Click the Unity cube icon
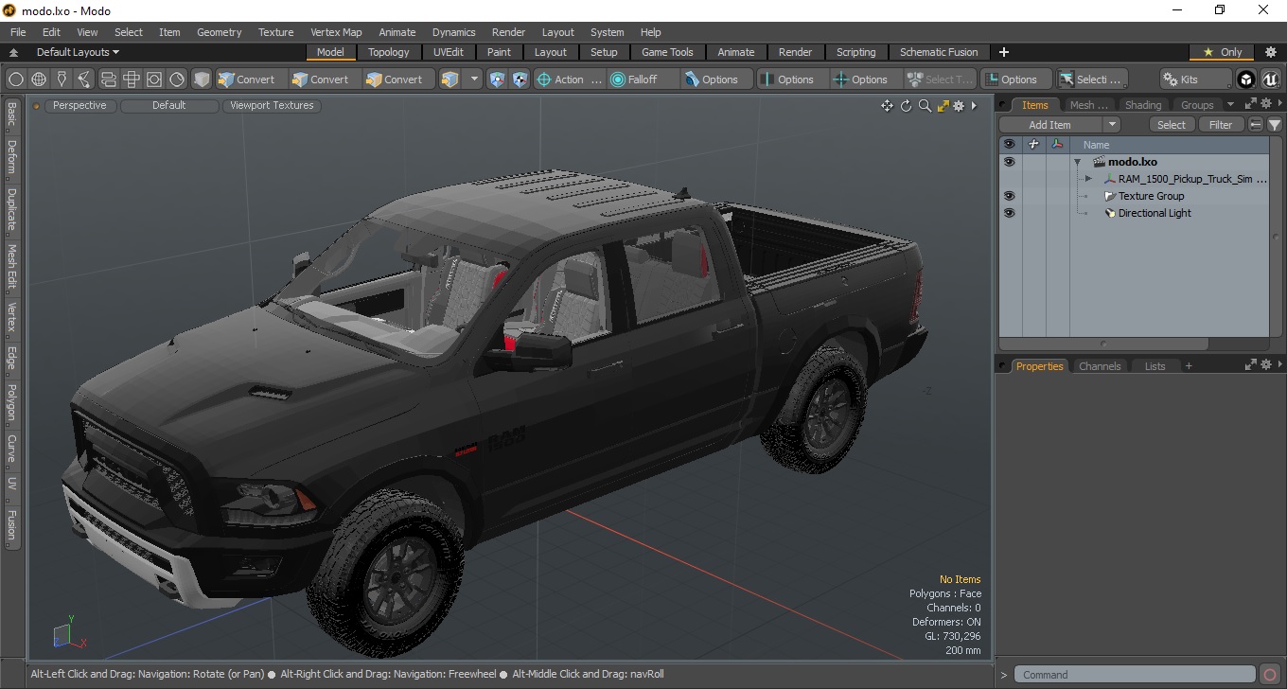The height and width of the screenshot is (689, 1287). pyautogui.click(x=1247, y=79)
